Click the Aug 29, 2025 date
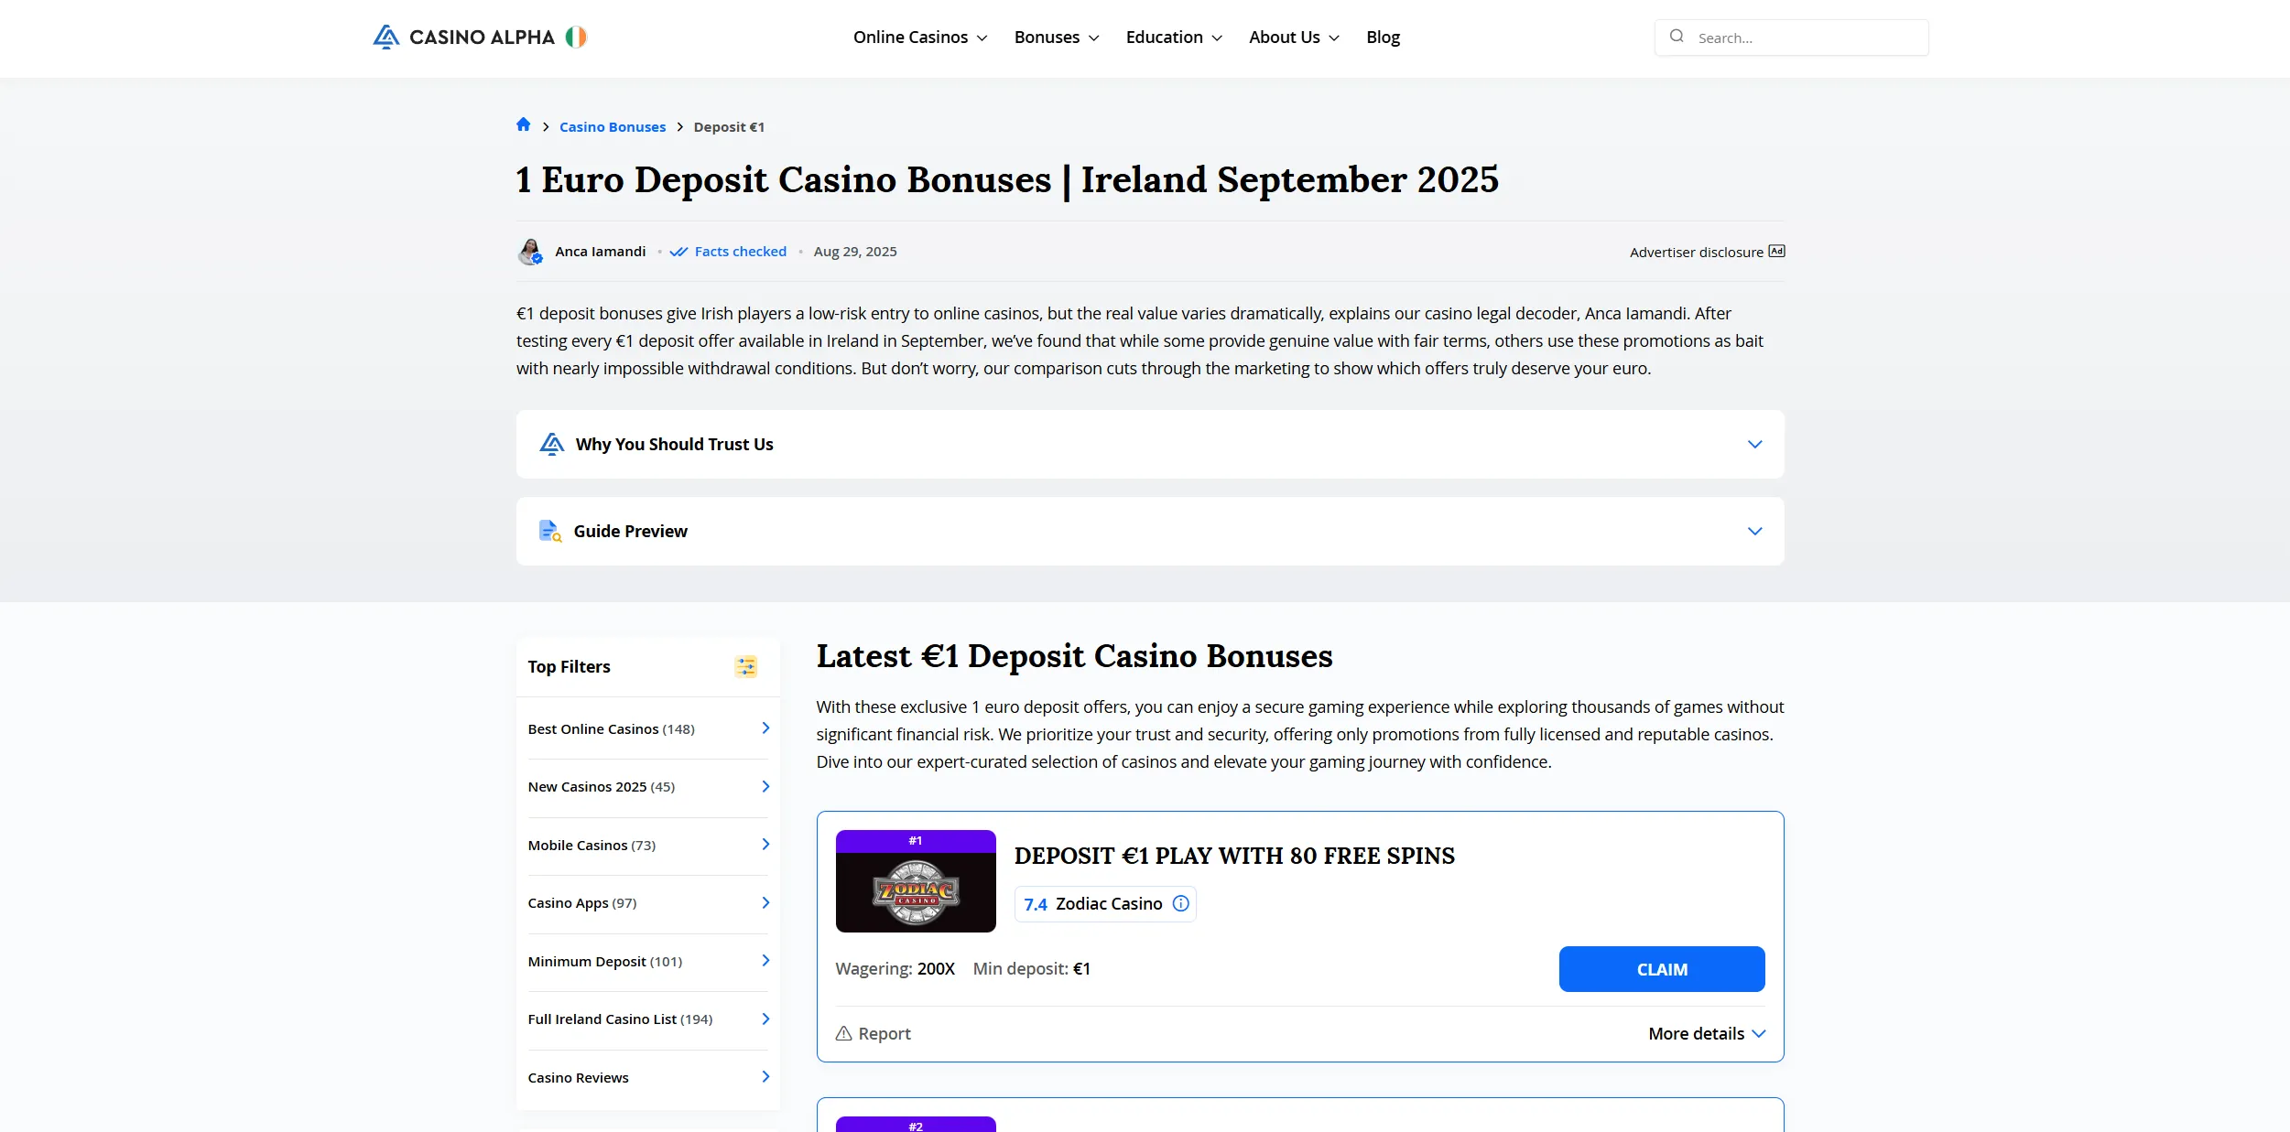Image resolution: width=2290 pixels, height=1132 pixels. click(x=855, y=251)
